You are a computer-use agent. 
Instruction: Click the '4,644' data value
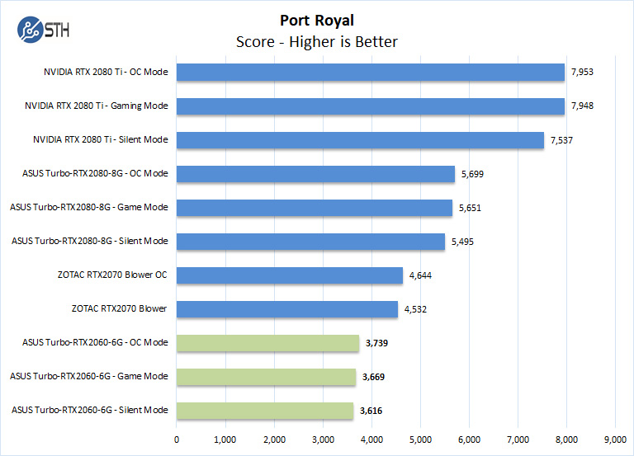tap(420, 276)
